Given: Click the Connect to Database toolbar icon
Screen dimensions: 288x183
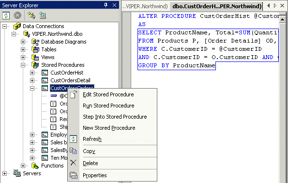Looking at the screenshot, I should [x=31, y=15].
